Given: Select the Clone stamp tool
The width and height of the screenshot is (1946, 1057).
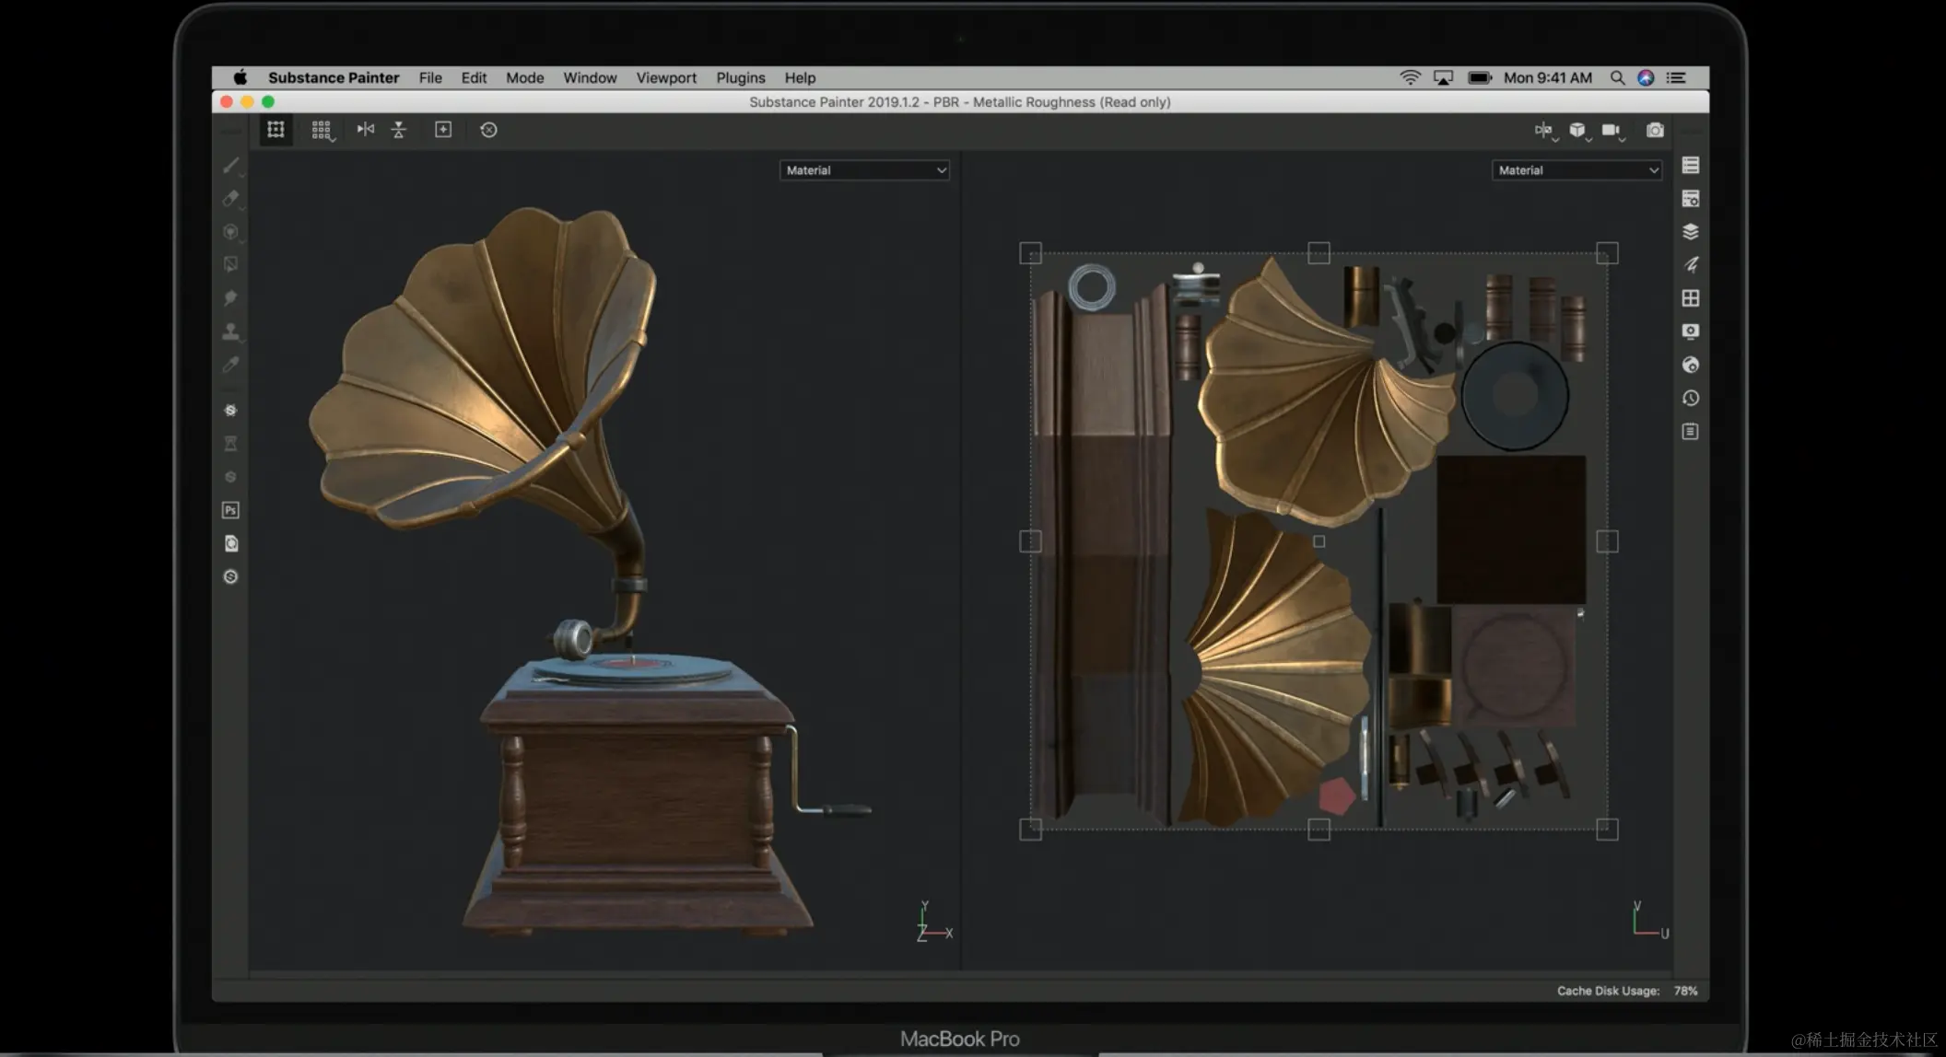Looking at the screenshot, I should pos(231,331).
